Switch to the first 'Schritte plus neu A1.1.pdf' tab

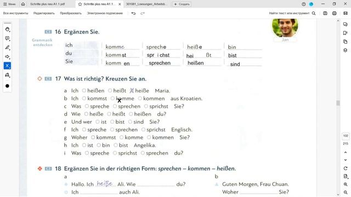pos(48,4)
